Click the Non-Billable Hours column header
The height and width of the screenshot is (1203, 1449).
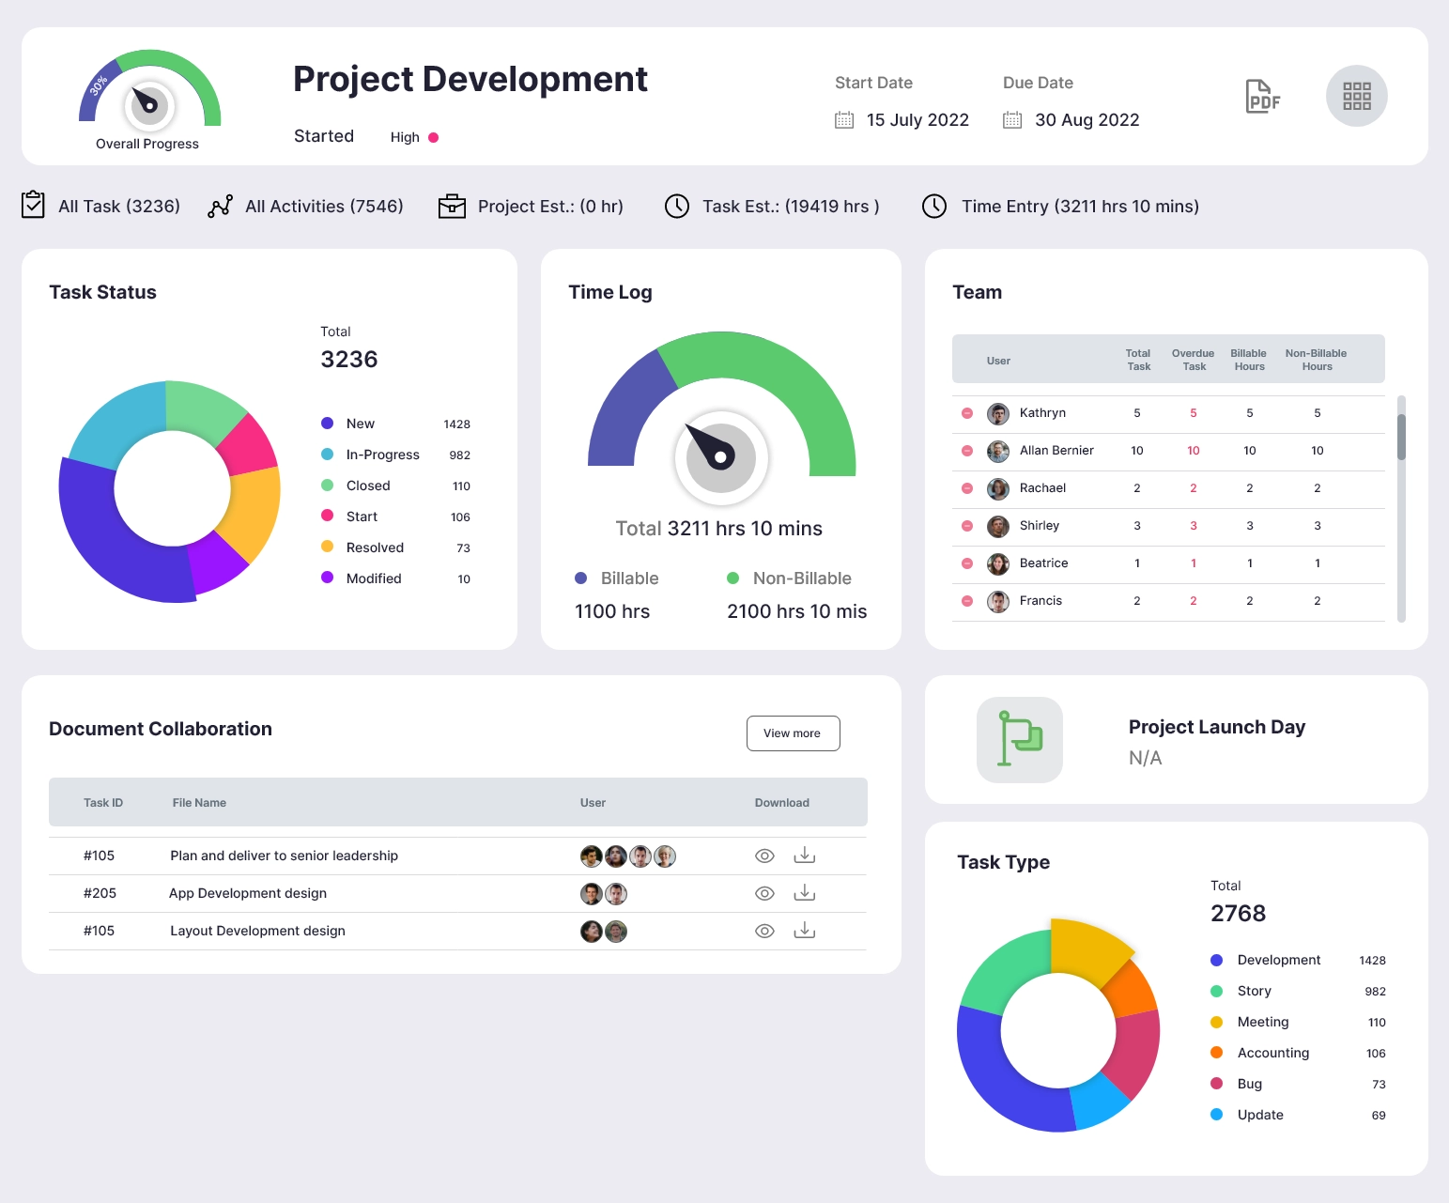[1317, 360]
